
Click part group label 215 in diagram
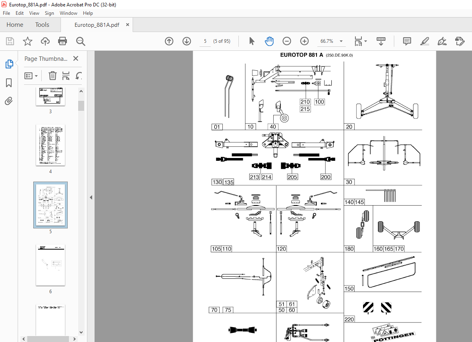coord(305,109)
